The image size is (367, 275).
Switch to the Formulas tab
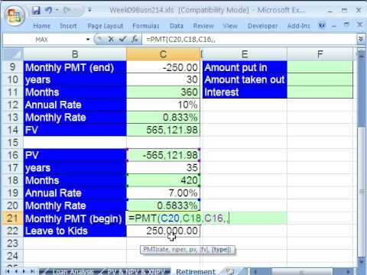(x=146, y=26)
